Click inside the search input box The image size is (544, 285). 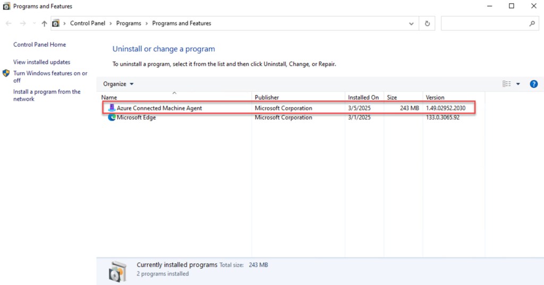(x=484, y=23)
